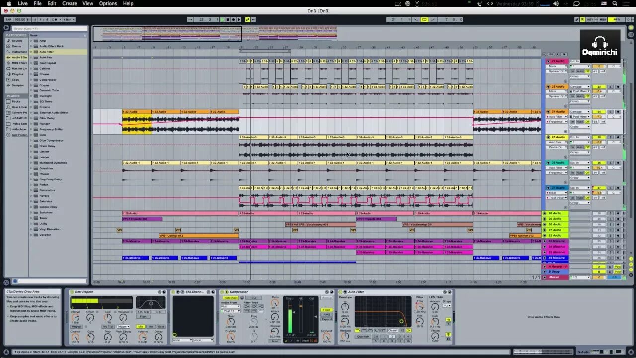This screenshot has height=358, width=636.
Task: Select Peak mode in Compressor
Action: click(327, 310)
